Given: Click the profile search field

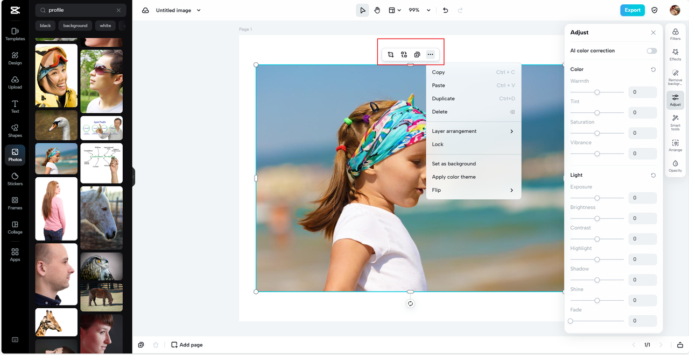Looking at the screenshot, I should (81, 10).
